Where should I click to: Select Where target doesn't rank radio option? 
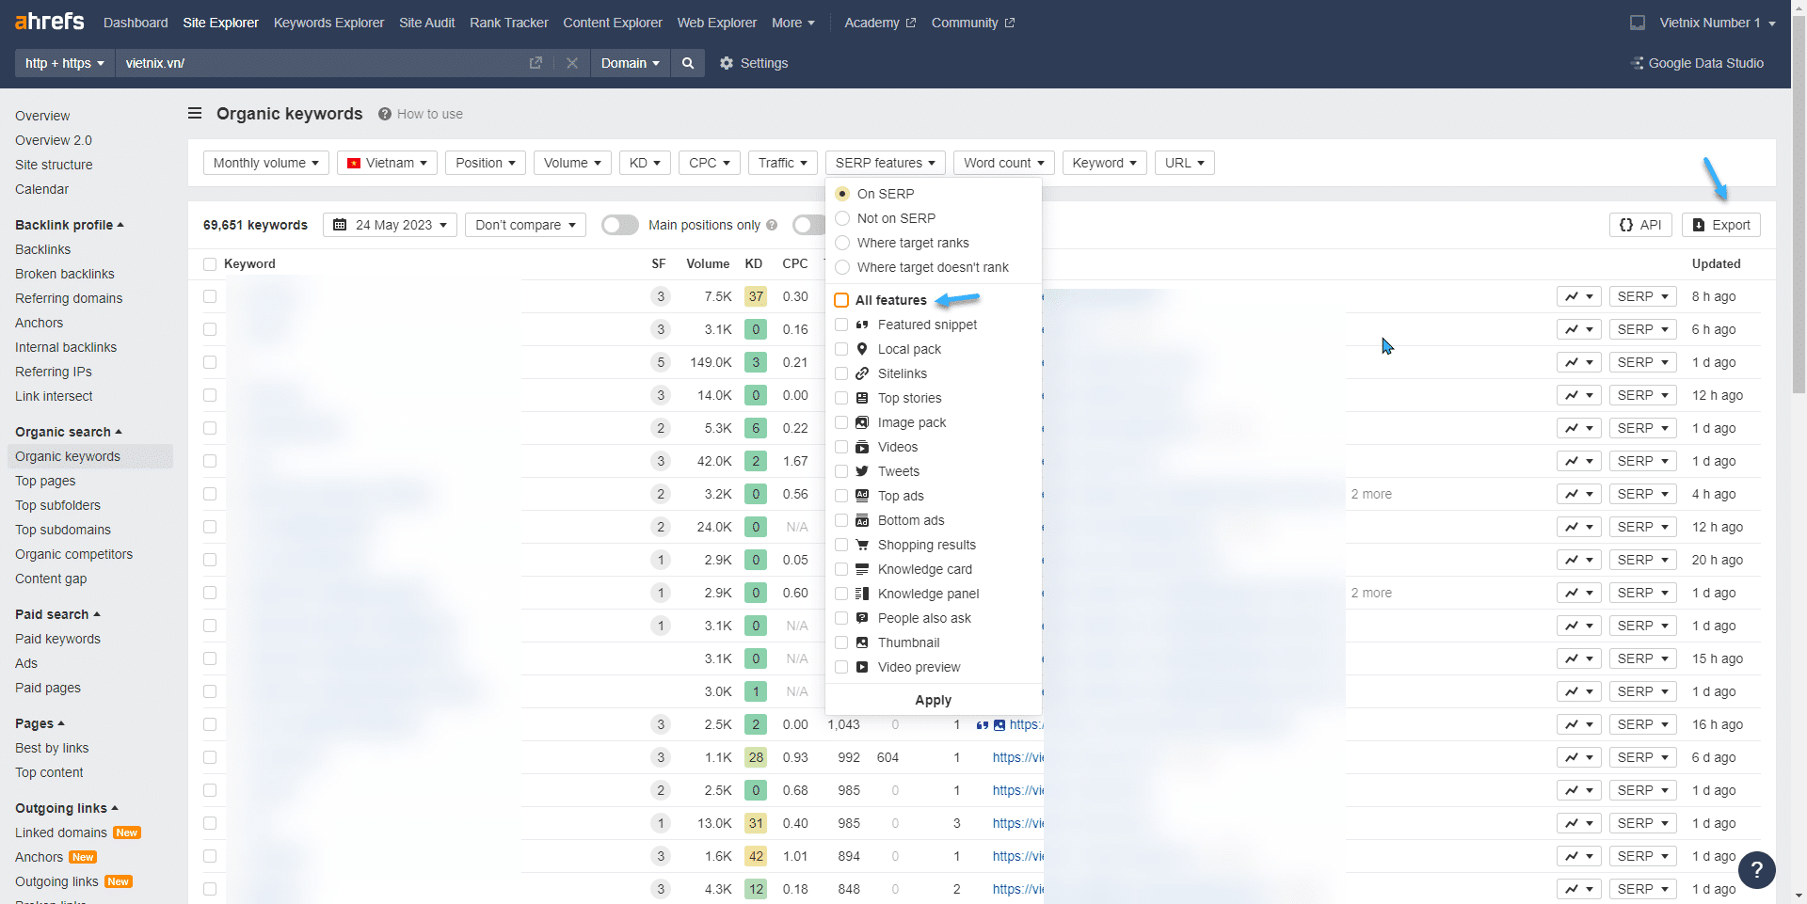[x=842, y=267]
